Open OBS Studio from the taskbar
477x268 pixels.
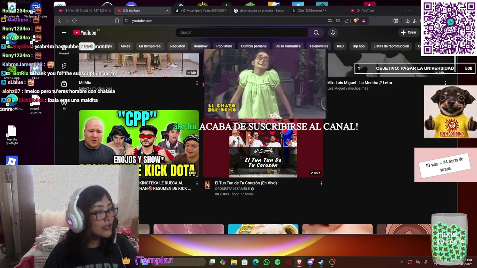point(332,262)
